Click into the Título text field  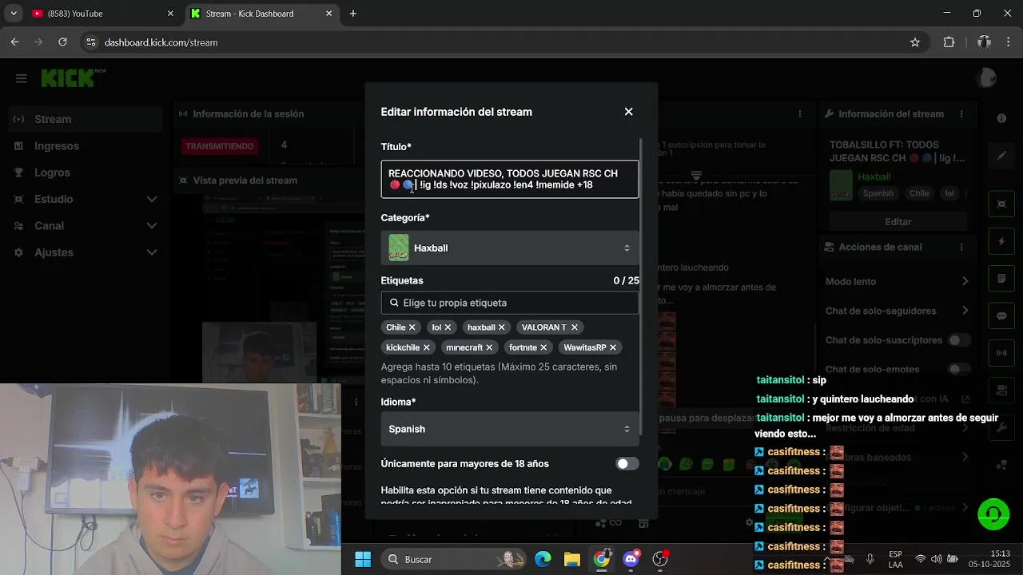[x=510, y=179]
